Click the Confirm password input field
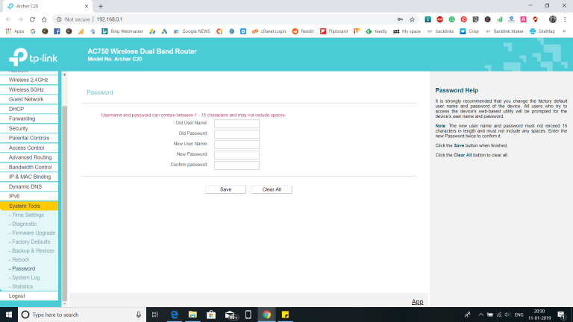Viewport: 573px width, 322px height. click(x=237, y=165)
